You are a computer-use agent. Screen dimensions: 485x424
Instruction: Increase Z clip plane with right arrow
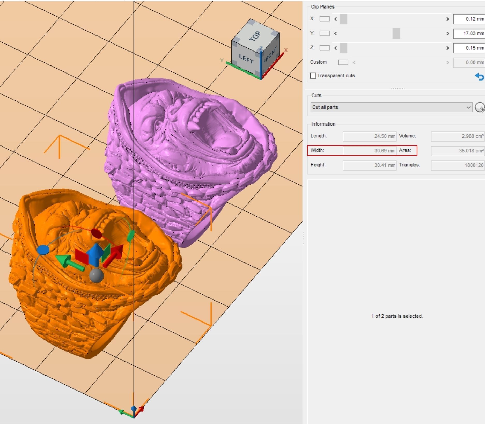click(448, 48)
